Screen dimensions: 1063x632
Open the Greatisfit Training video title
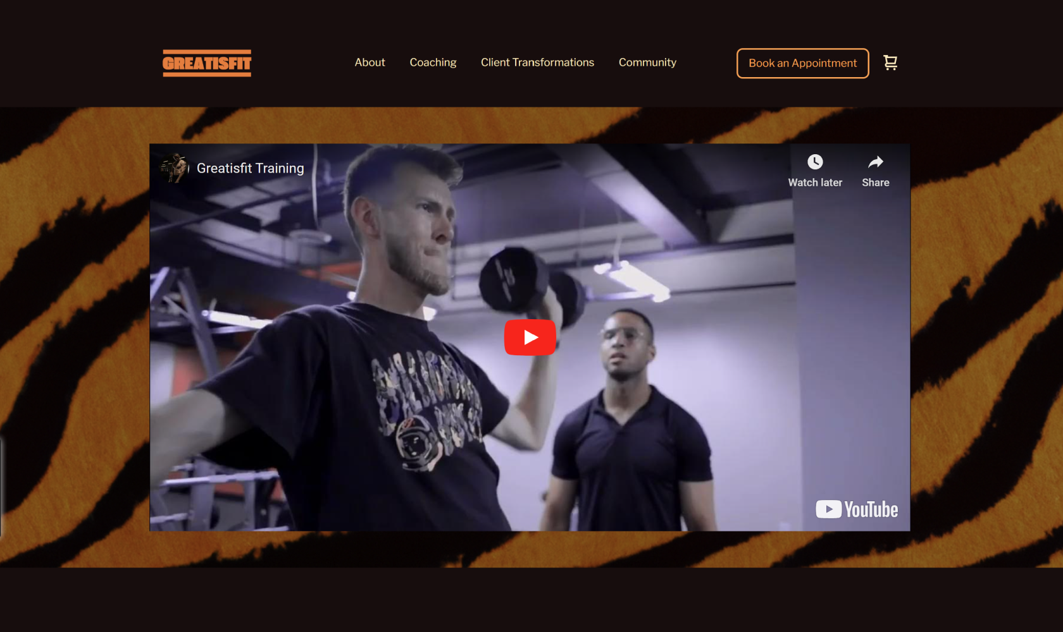click(250, 168)
